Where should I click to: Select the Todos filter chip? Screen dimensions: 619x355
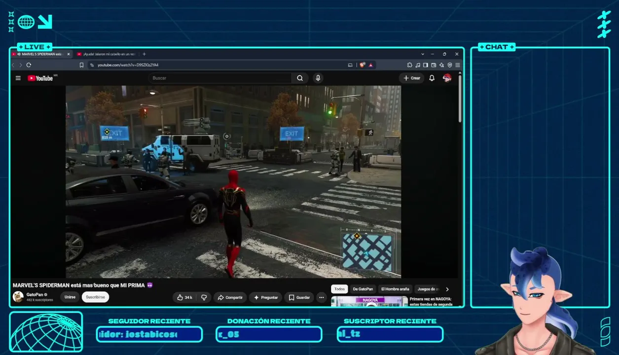pos(339,289)
